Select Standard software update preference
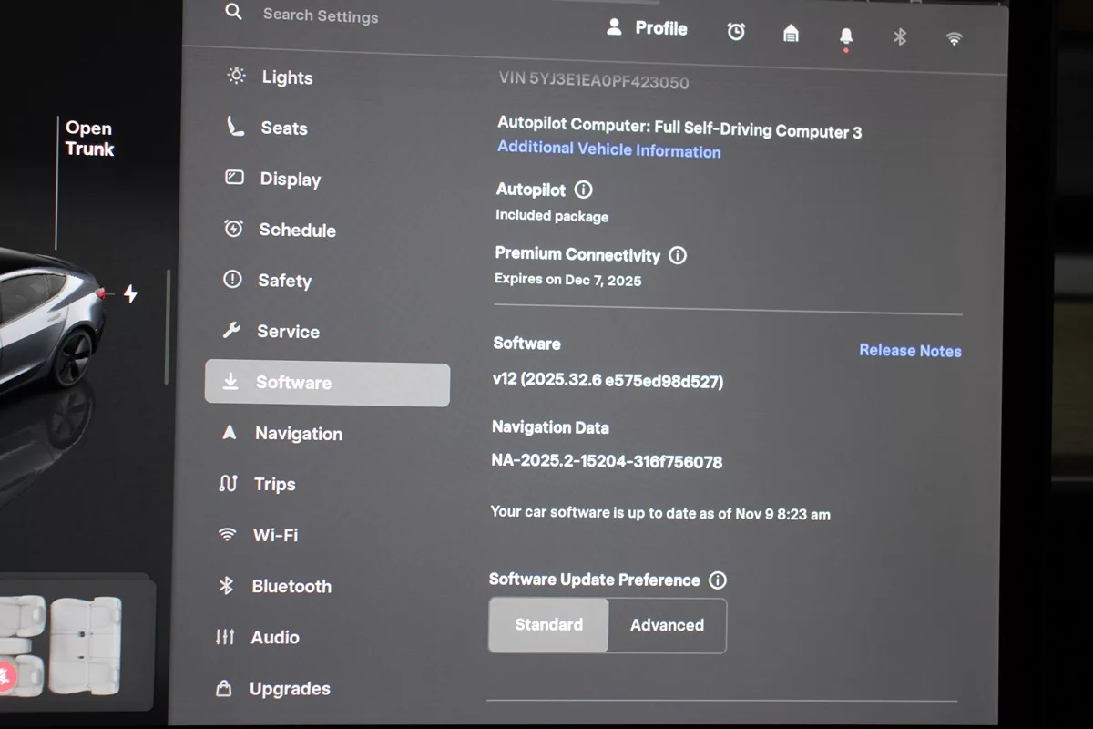The width and height of the screenshot is (1093, 729). point(548,625)
